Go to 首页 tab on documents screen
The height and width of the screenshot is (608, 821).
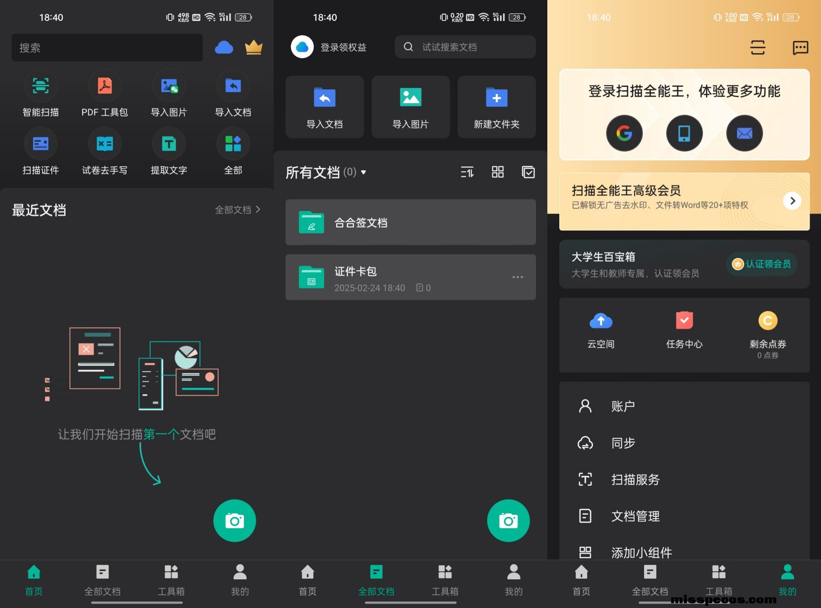(307, 580)
